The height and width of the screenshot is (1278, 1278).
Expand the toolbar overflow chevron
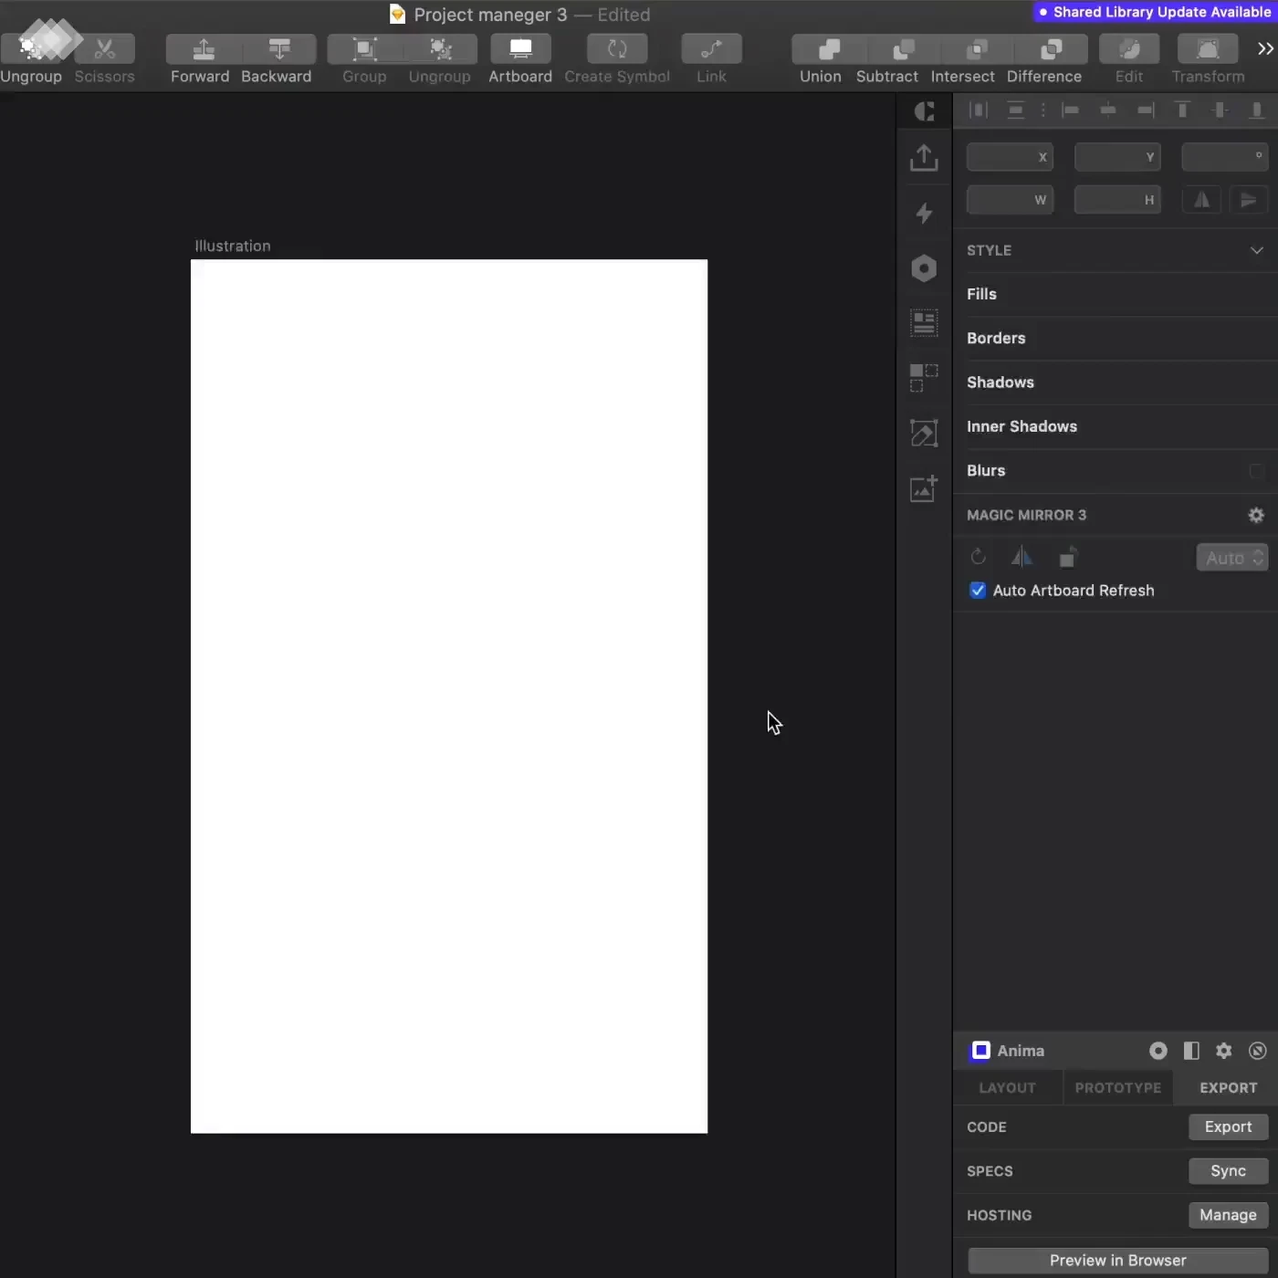1264,49
